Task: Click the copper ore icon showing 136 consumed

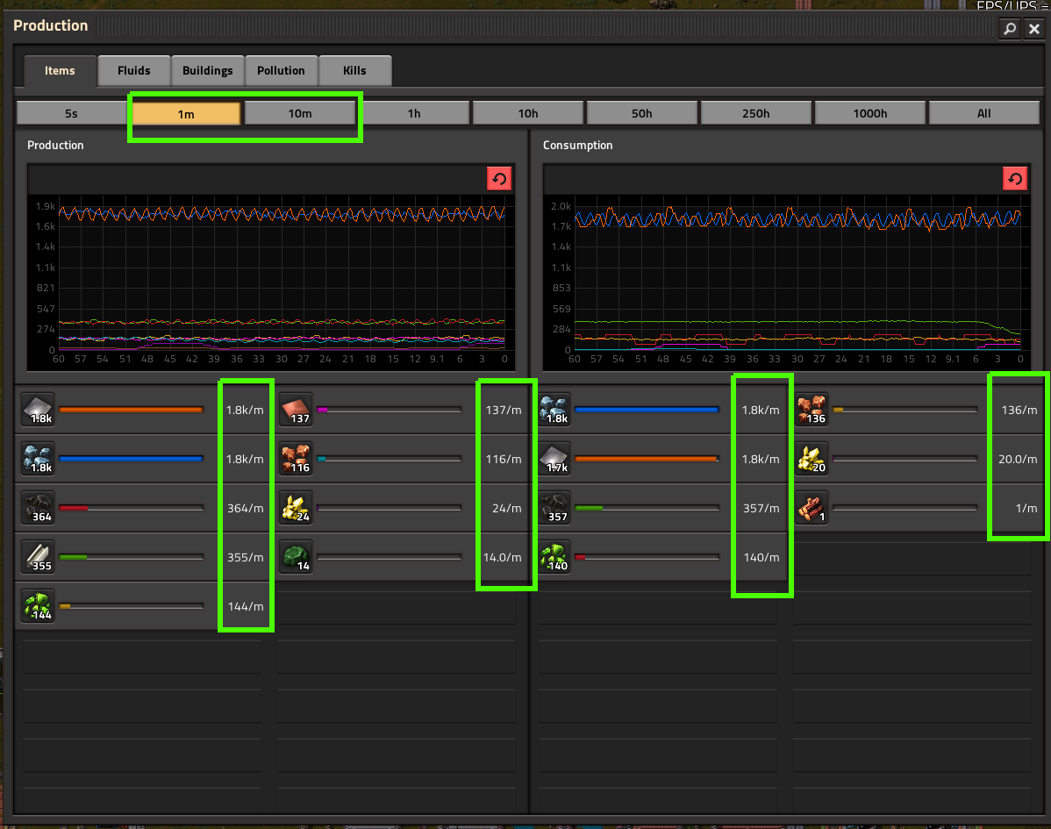Action: coord(811,410)
